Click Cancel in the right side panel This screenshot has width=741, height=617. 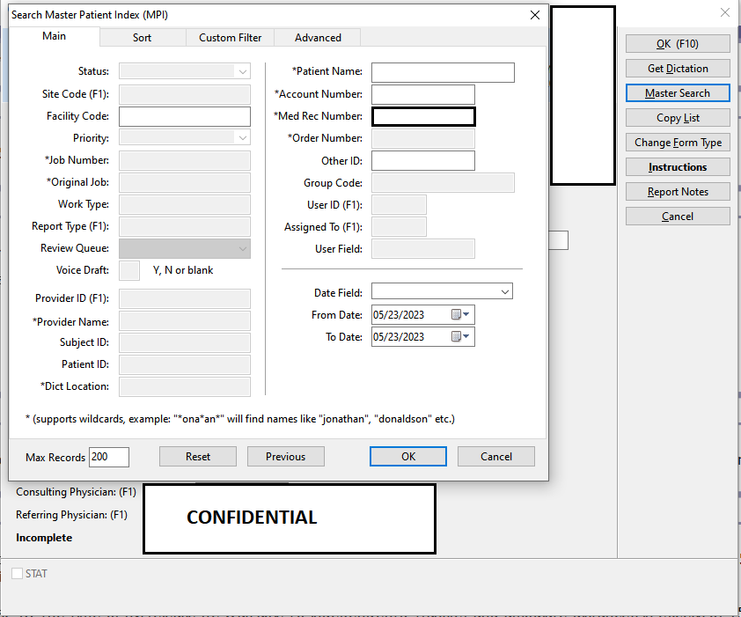pos(678,216)
